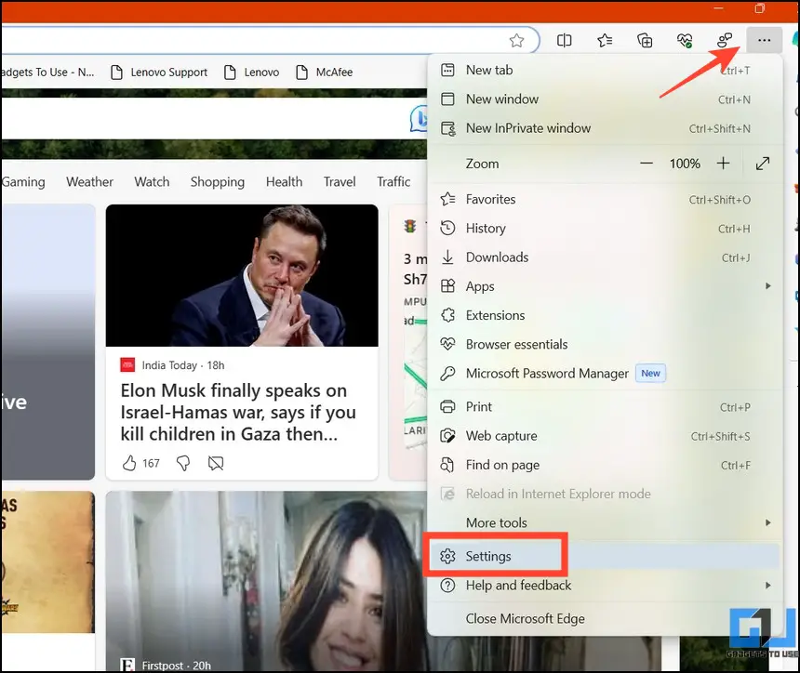The image size is (800, 673).
Task: Click the thumbs-down icon on Elon Musk article
Action: (x=183, y=463)
